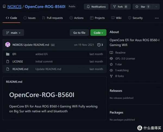The height and width of the screenshot is (132, 163).
Task: Expand the green Code dropdown
Action: click(x=98, y=33)
